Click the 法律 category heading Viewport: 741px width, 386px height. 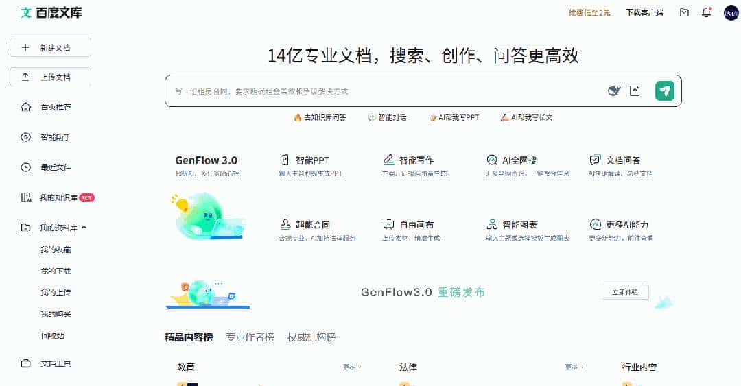pos(408,367)
